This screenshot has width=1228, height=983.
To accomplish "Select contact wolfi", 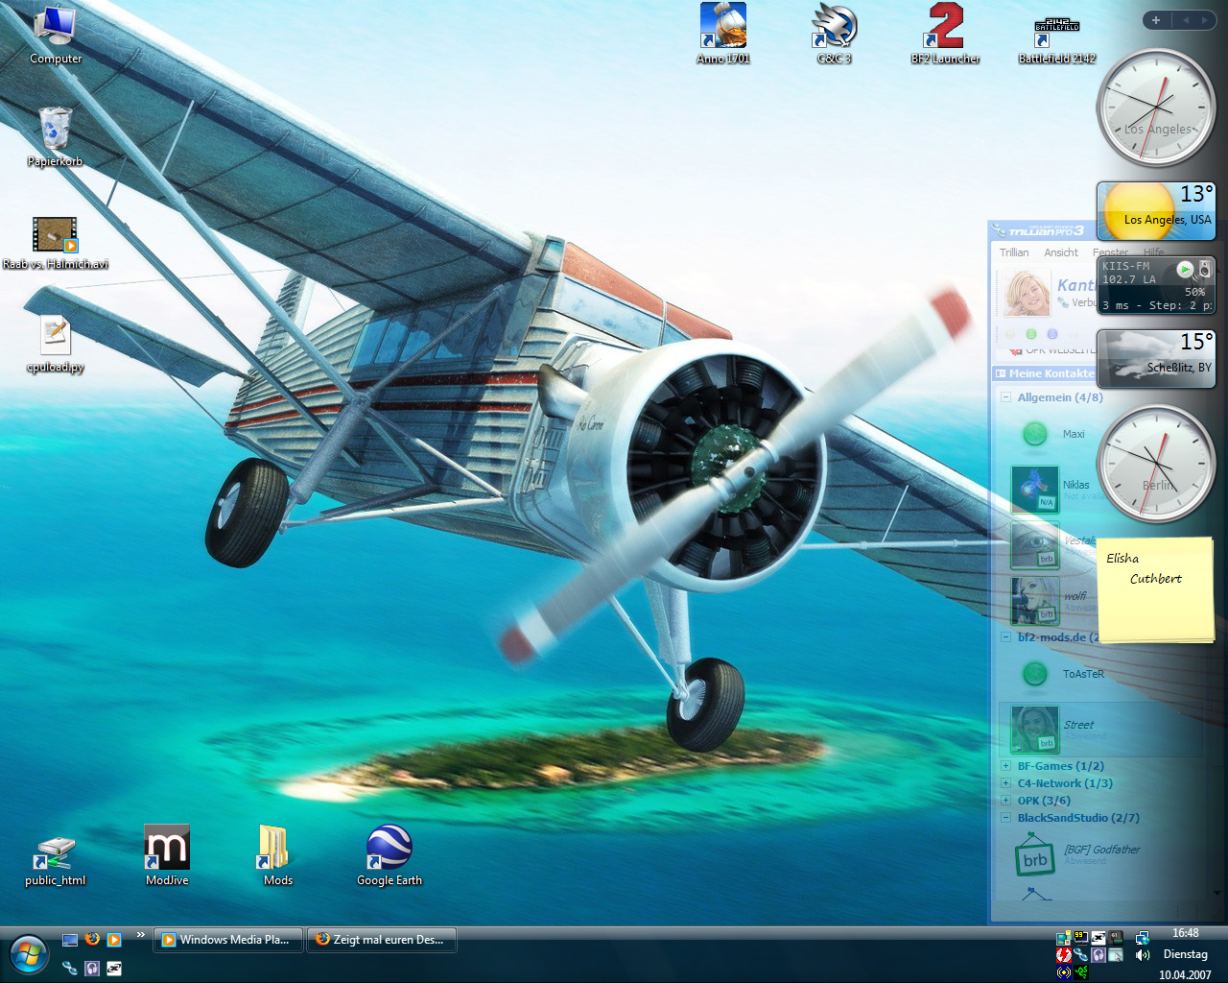I will [1048, 601].
